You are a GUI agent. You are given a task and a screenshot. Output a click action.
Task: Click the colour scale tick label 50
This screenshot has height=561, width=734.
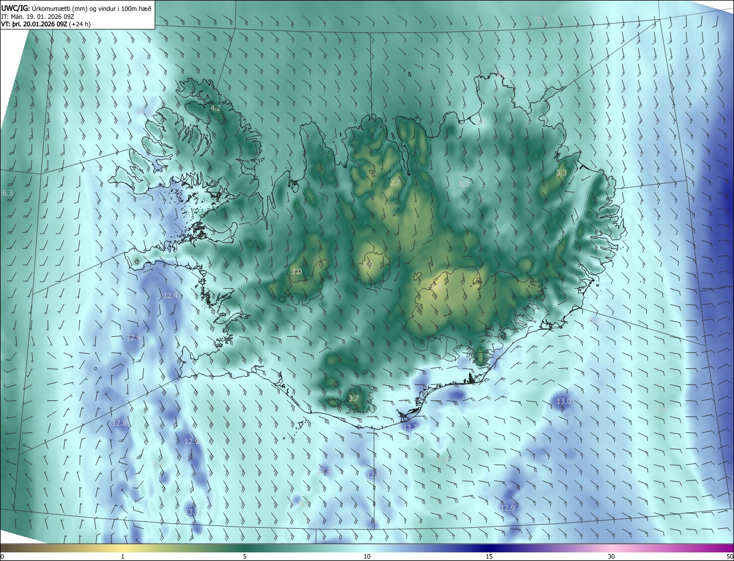(729, 556)
